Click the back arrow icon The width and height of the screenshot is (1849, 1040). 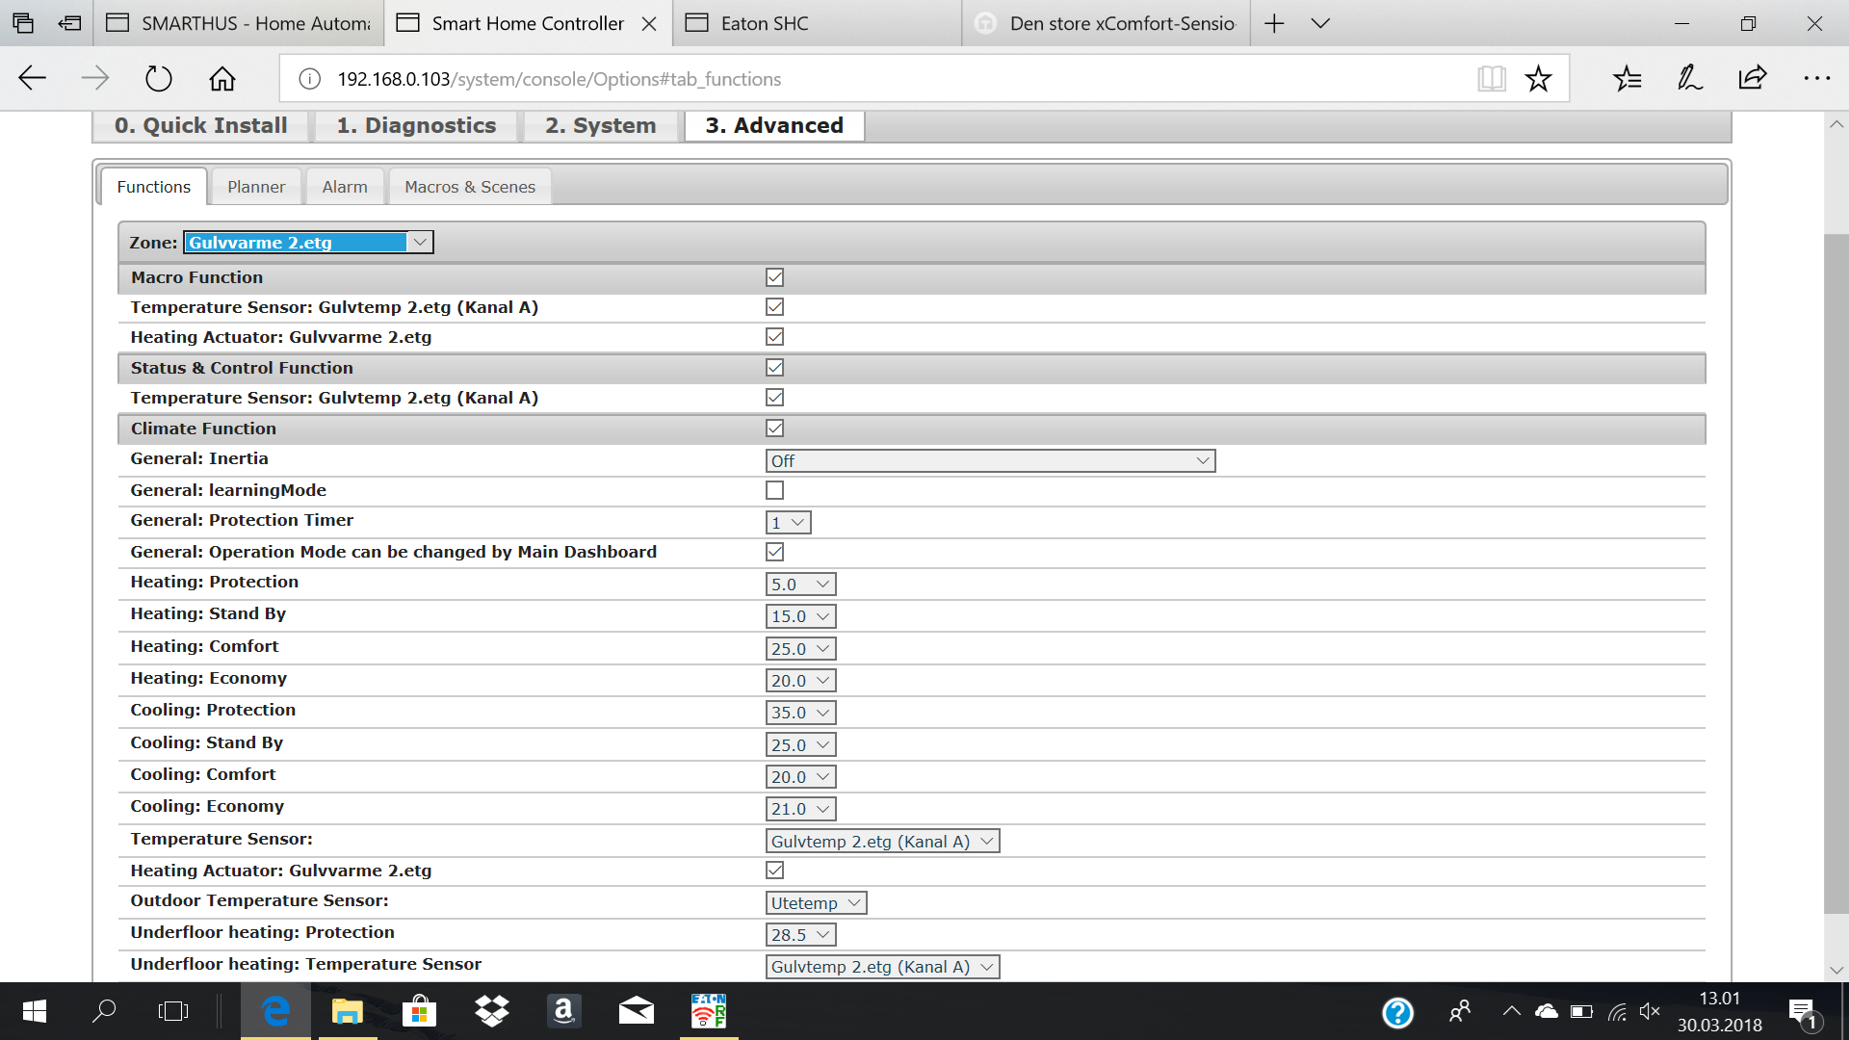[x=31, y=79]
